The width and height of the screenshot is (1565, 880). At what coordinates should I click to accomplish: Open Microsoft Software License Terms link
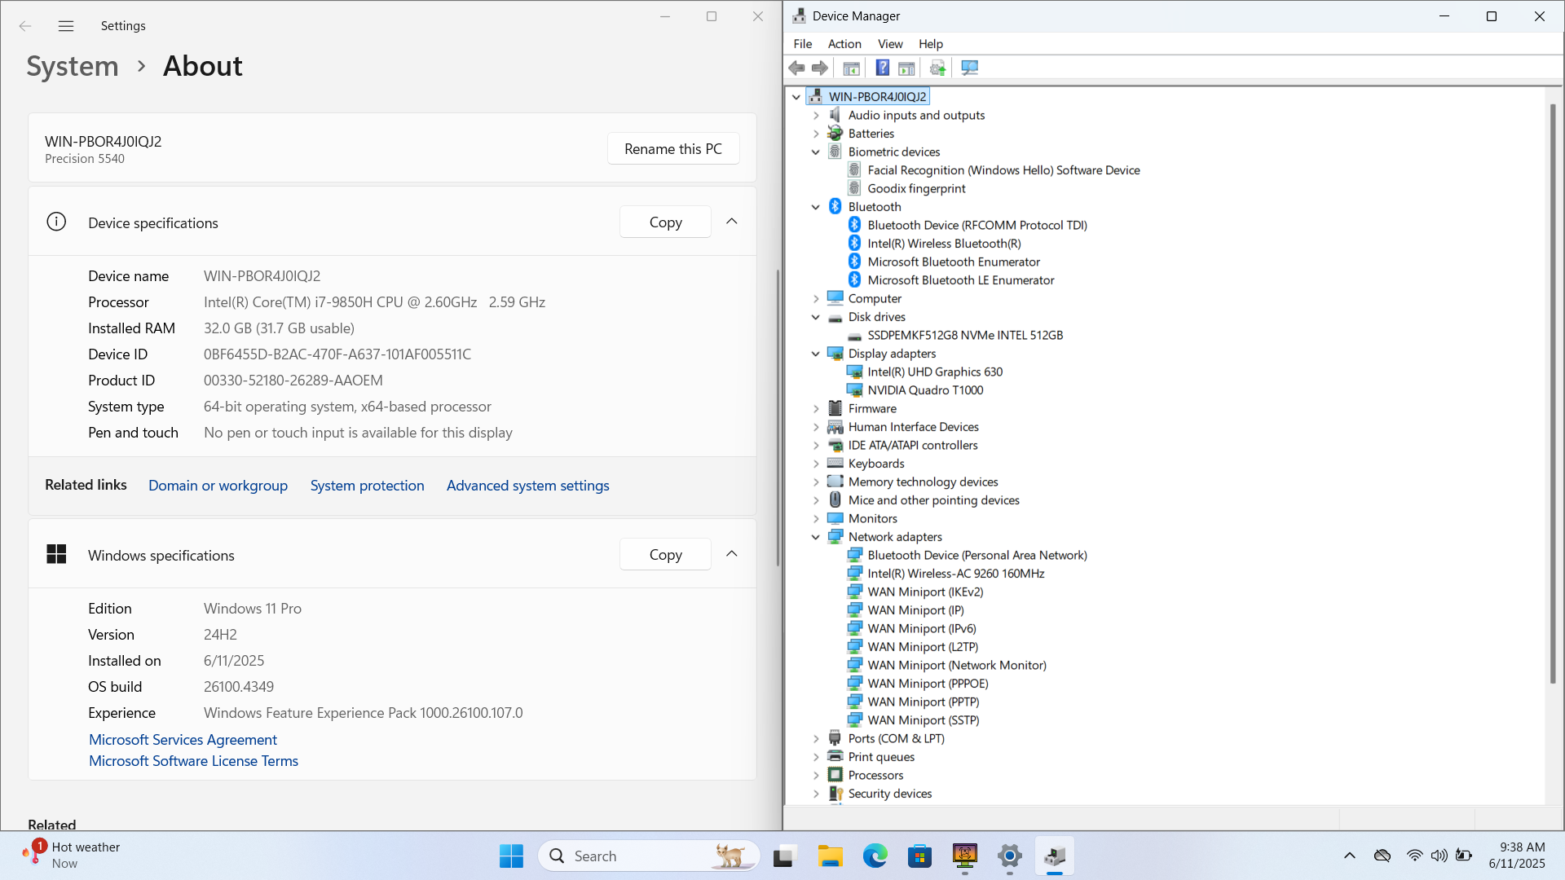pyautogui.click(x=193, y=761)
